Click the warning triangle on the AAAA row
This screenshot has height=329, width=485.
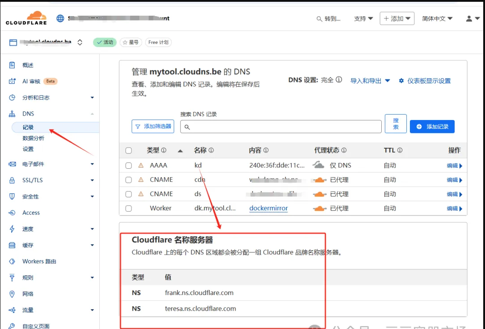click(x=141, y=166)
